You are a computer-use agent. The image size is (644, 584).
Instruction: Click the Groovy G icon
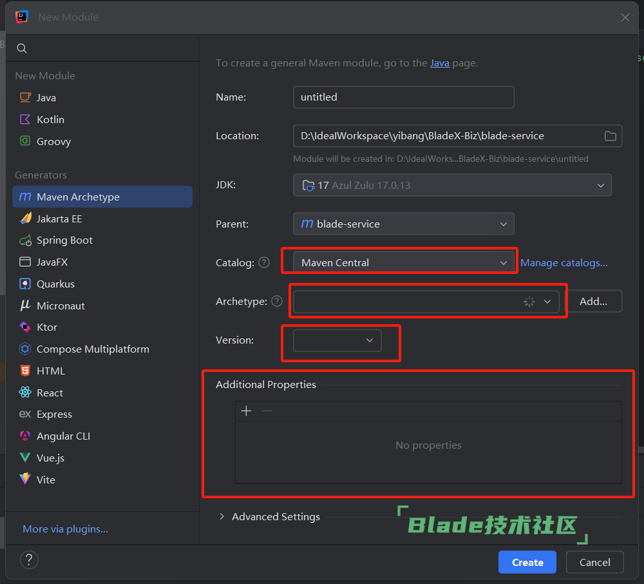(x=25, y=141)
